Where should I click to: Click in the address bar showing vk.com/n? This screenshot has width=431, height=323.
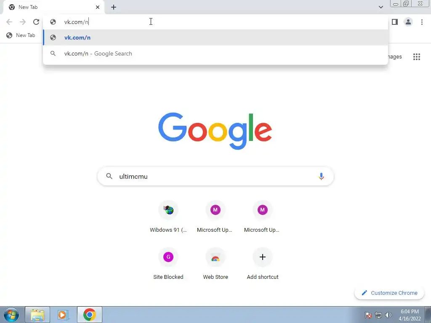215,22
